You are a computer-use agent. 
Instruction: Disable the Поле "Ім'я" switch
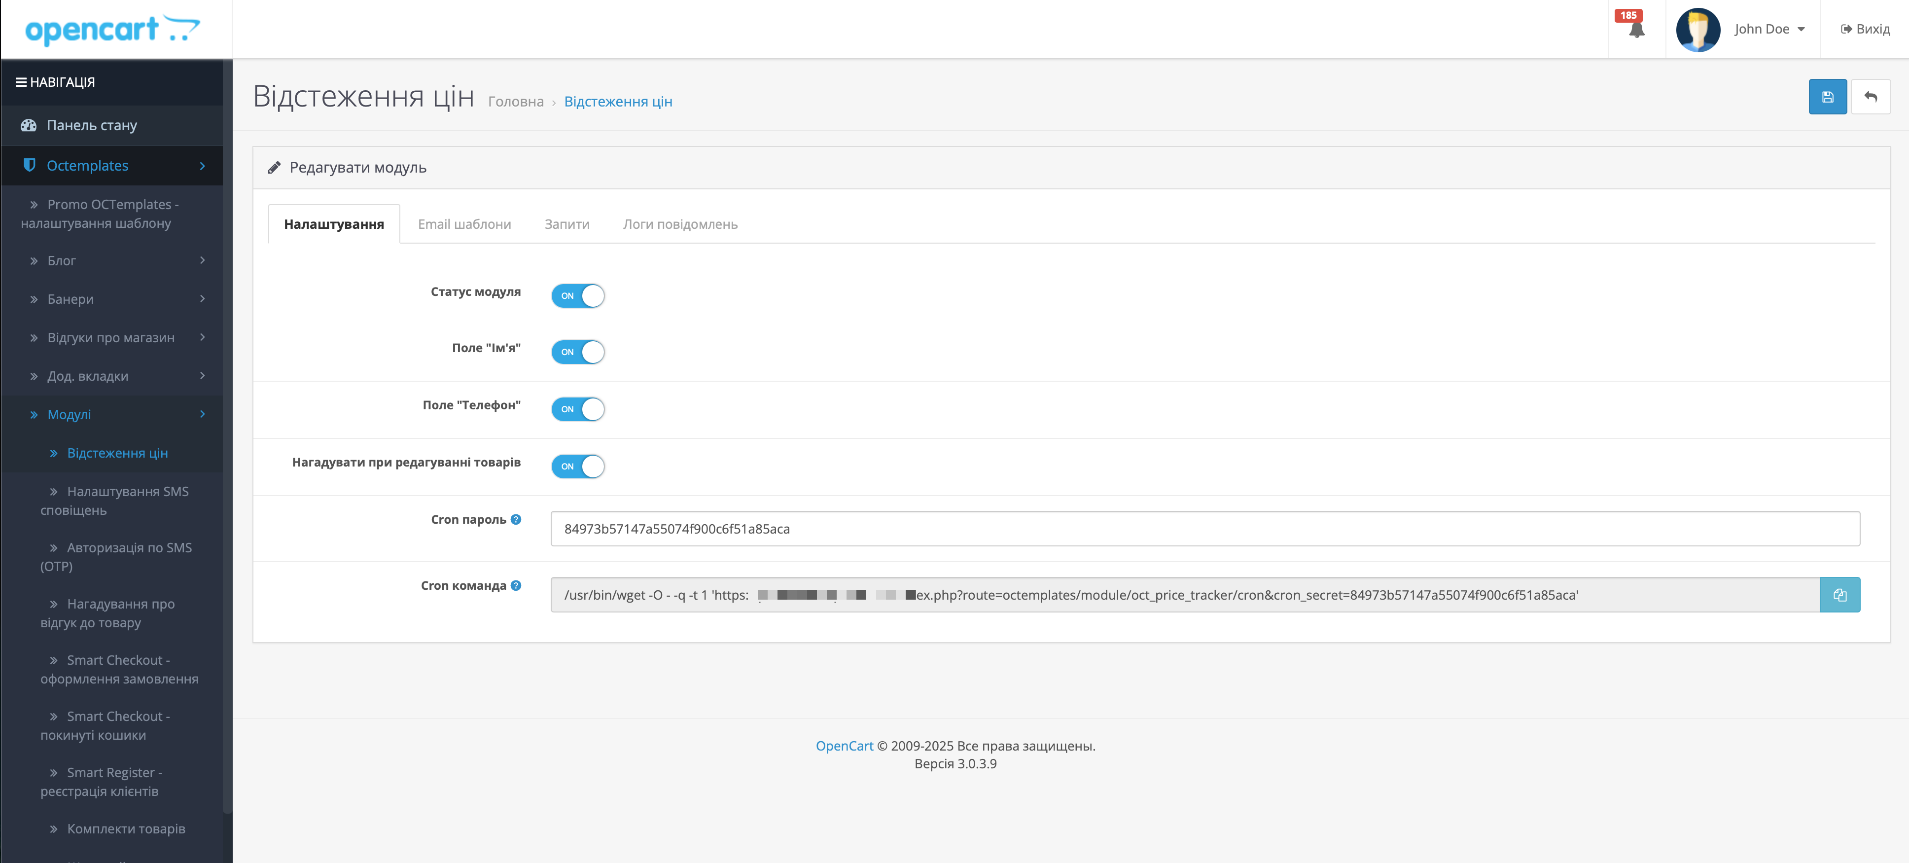[x=577, y=352]
